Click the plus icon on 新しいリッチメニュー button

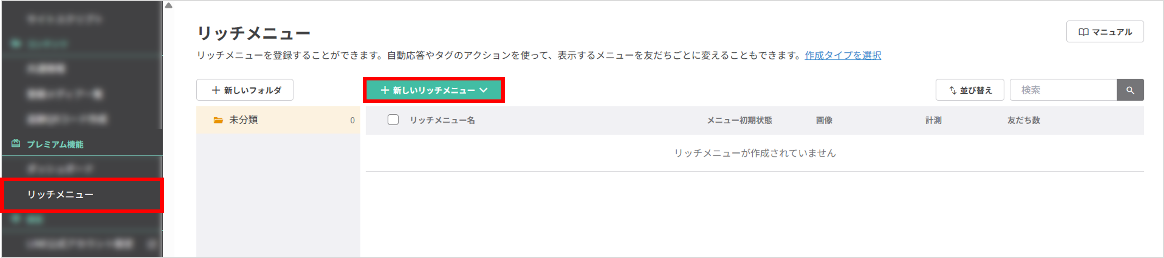[385, 90]
